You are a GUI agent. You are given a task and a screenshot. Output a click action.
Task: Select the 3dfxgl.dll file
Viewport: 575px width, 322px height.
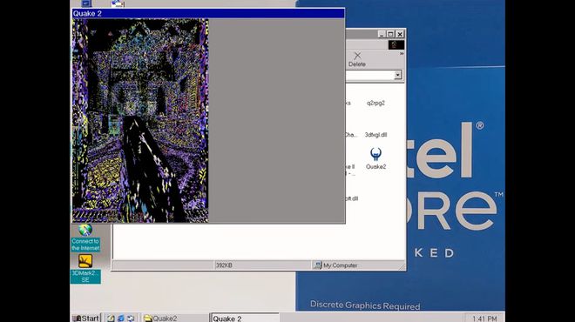tap(375, 135)
